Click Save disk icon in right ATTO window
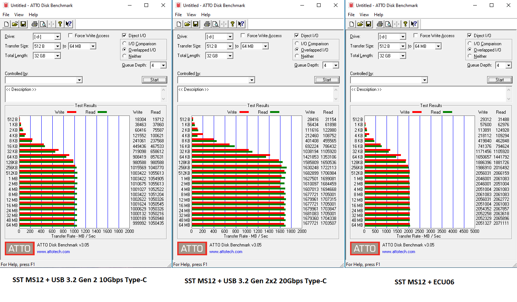The width and height of the screenshot is (517, 302). (x=368, y=24)
